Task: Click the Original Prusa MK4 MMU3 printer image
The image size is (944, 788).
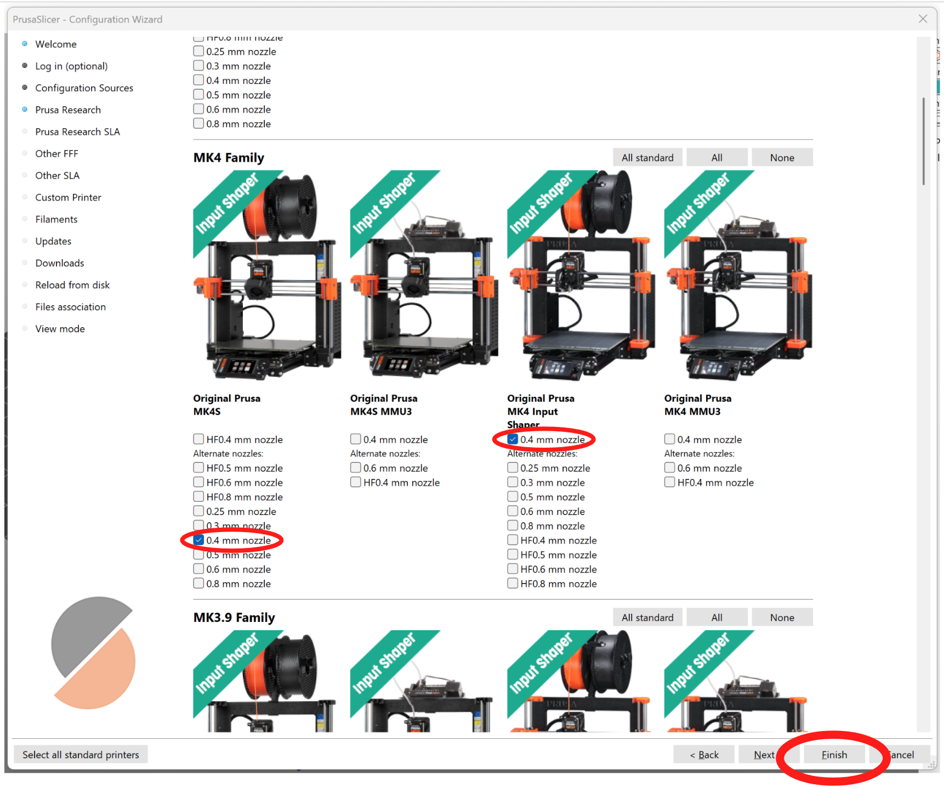Action: pyautogui.click(x=738, y=276)
